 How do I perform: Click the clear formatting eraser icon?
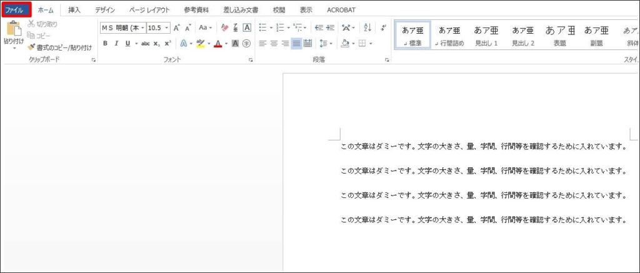225,27
